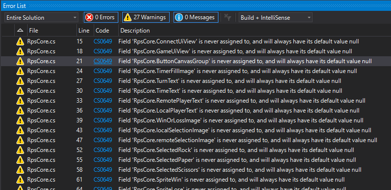Select the 'RpsCore.SelectedPaper' description text
The height and width of the screenshot is (190, 391).
pyautogui.click(x=237, y=160)
